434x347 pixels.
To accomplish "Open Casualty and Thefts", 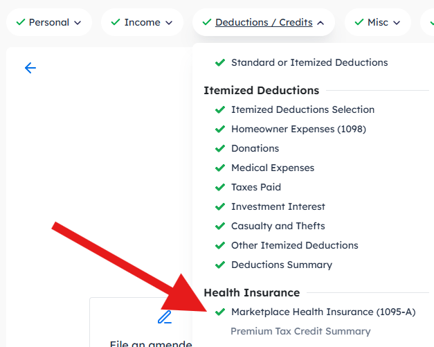I will click(278, 226).
